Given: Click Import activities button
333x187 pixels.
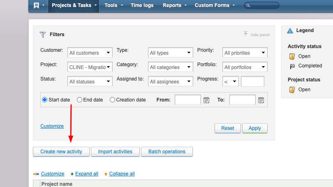Looking at the screenshot, I should coord(115,152).
